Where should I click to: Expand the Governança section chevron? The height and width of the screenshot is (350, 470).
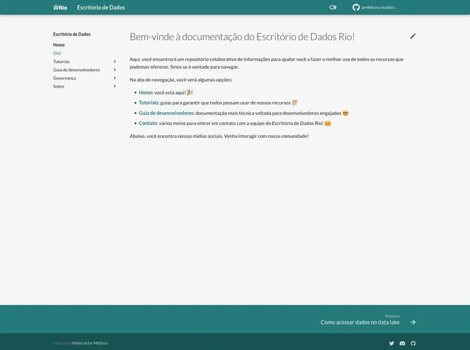coord(115,78)
